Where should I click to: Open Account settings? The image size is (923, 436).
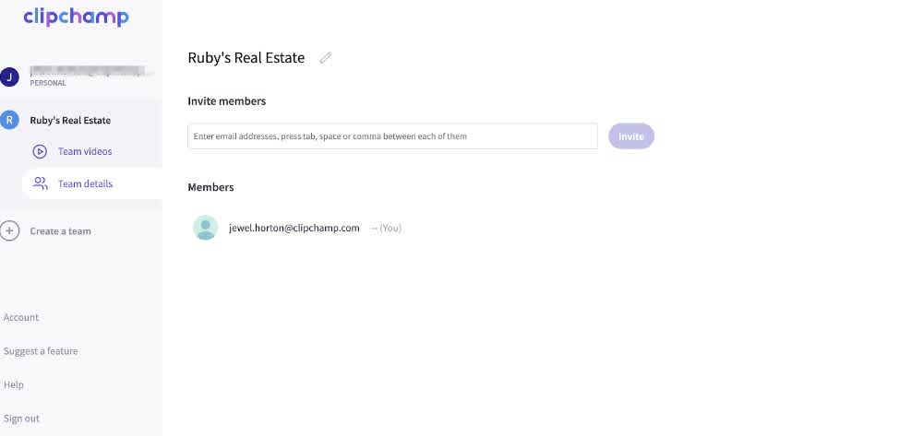pos(21,317)
